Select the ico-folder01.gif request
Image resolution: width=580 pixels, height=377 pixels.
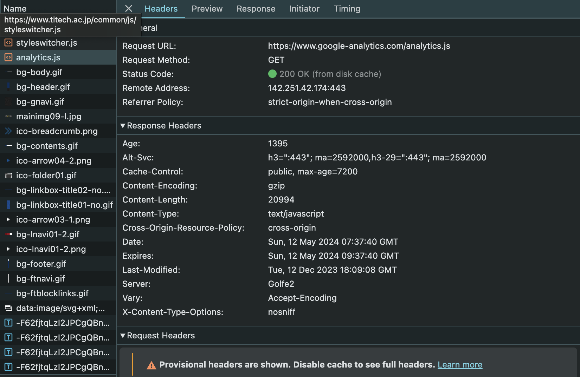[58, 176]
